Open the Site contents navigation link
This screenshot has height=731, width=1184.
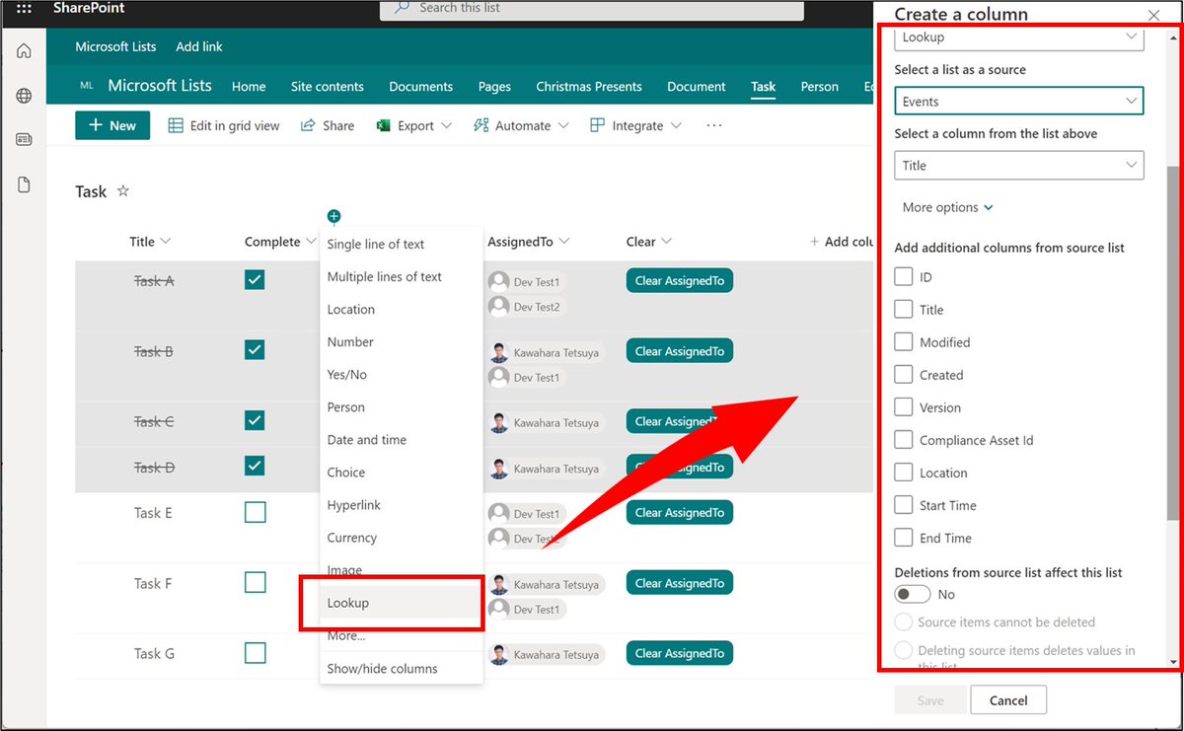click(x=328, y=87)
